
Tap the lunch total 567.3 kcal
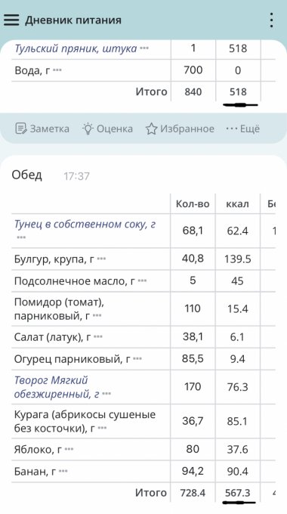[238, 493]
